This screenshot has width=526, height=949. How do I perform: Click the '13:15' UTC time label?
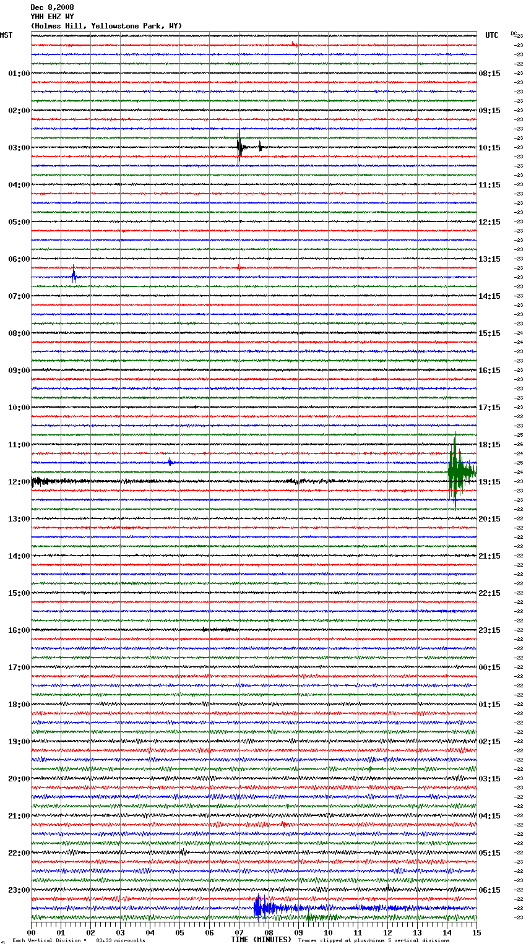489,259
